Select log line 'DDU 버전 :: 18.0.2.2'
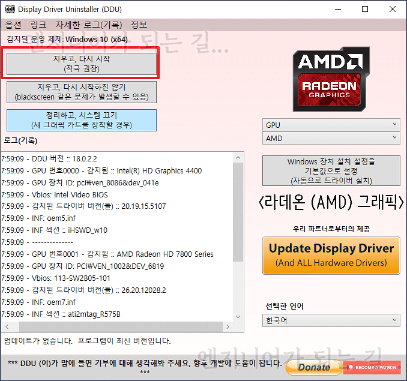Image resolution: width=407 pixels, height=381 pixels. point(49,159)
